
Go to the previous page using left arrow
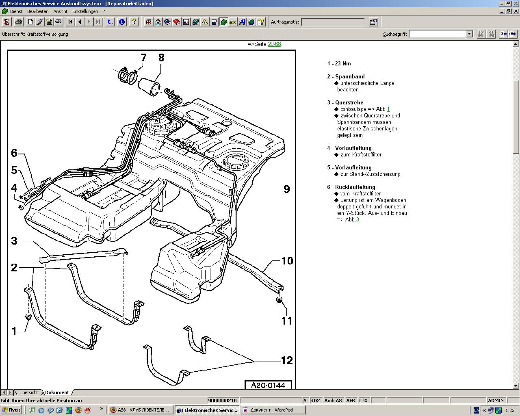click(x=80, y=22)
